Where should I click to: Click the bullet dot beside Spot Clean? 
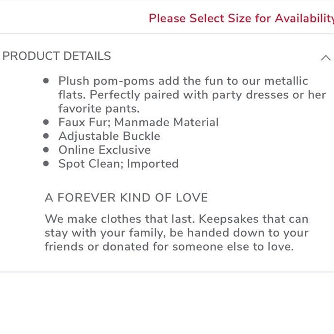pyautogui.click(x=46, y=164)
